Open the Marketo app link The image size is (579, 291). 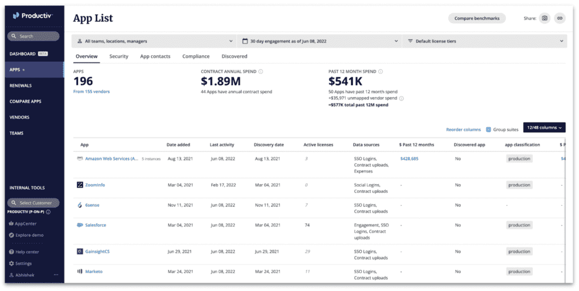point(94,271)
